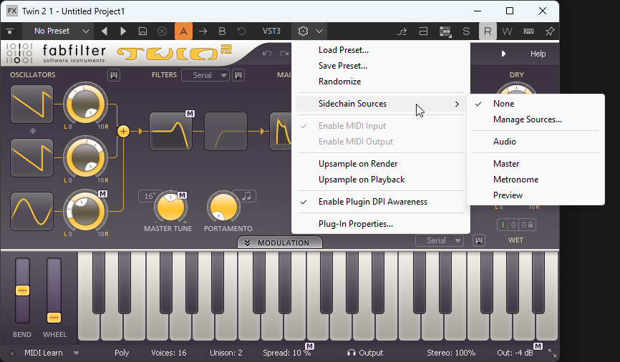Open the No Preset dropdown
Image resolution: width=620 pixels, height=362 pixels.
tap(59, 31)
